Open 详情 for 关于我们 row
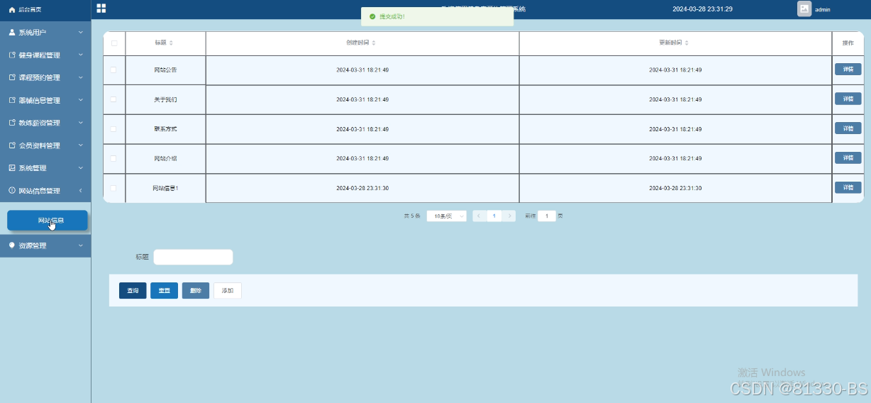Viewport: 871px width, 403px height. tap(848, 99)
